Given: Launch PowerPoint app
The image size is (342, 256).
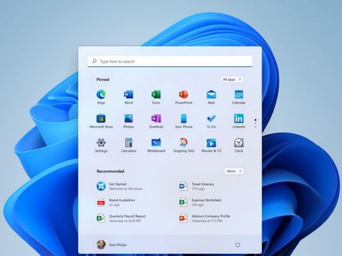Looking at the screenshot, I should (184, 97).
